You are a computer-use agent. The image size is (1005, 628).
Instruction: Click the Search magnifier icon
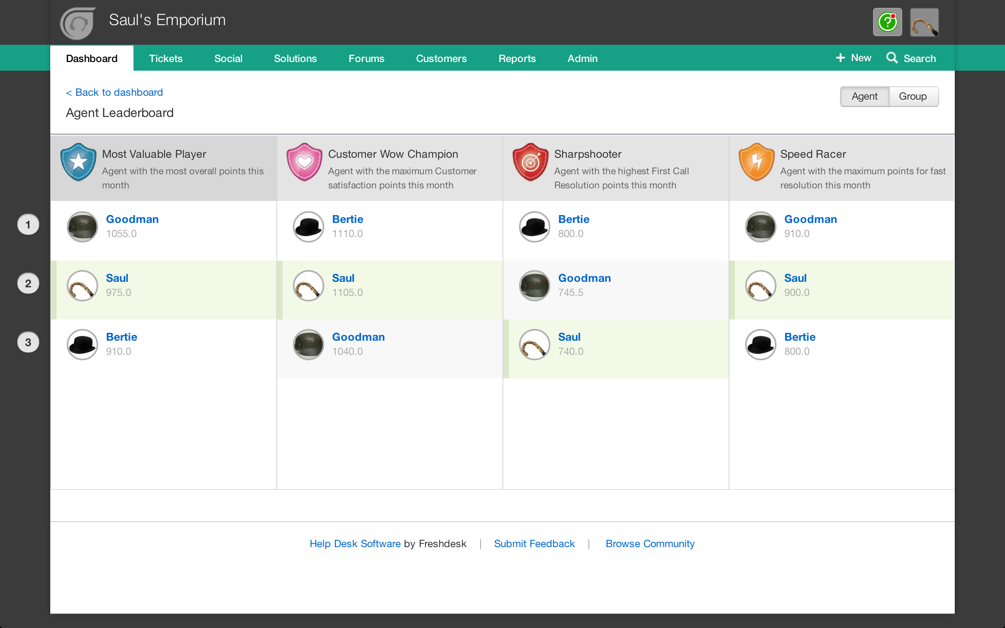click(x=892, y=58)
